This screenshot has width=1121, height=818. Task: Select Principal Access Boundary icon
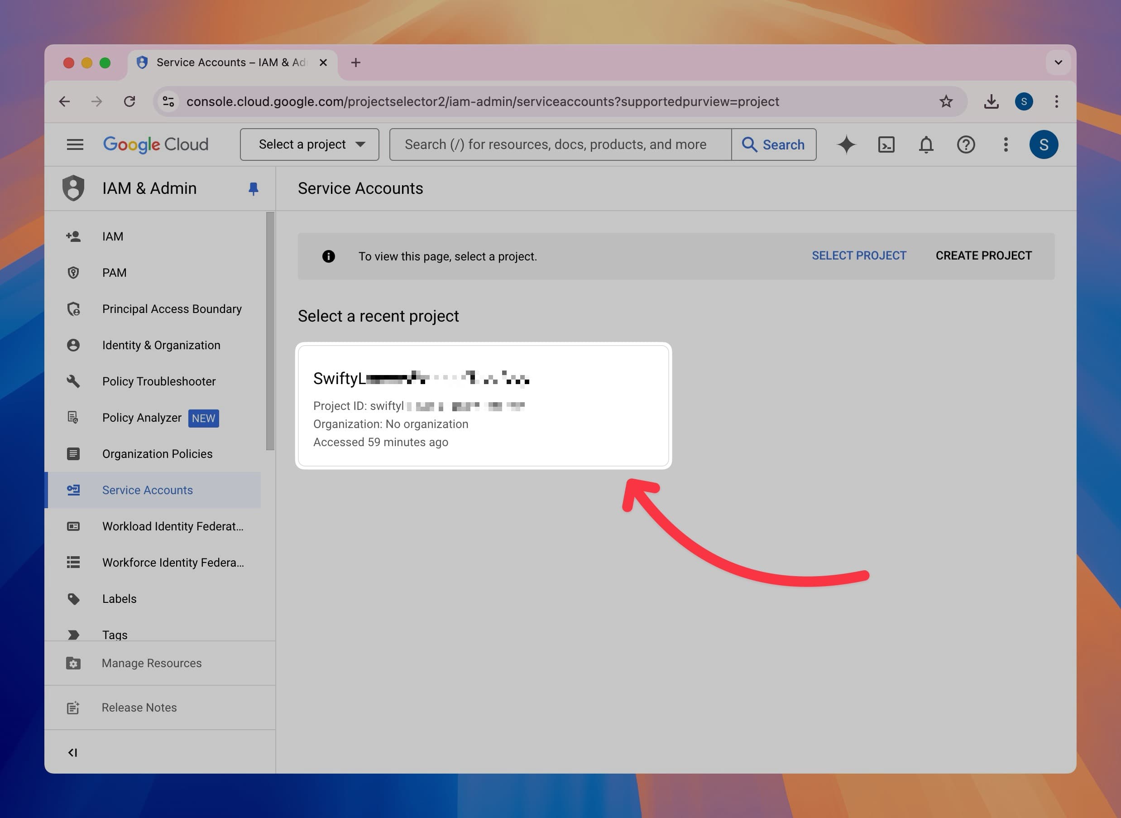point(73,308)
